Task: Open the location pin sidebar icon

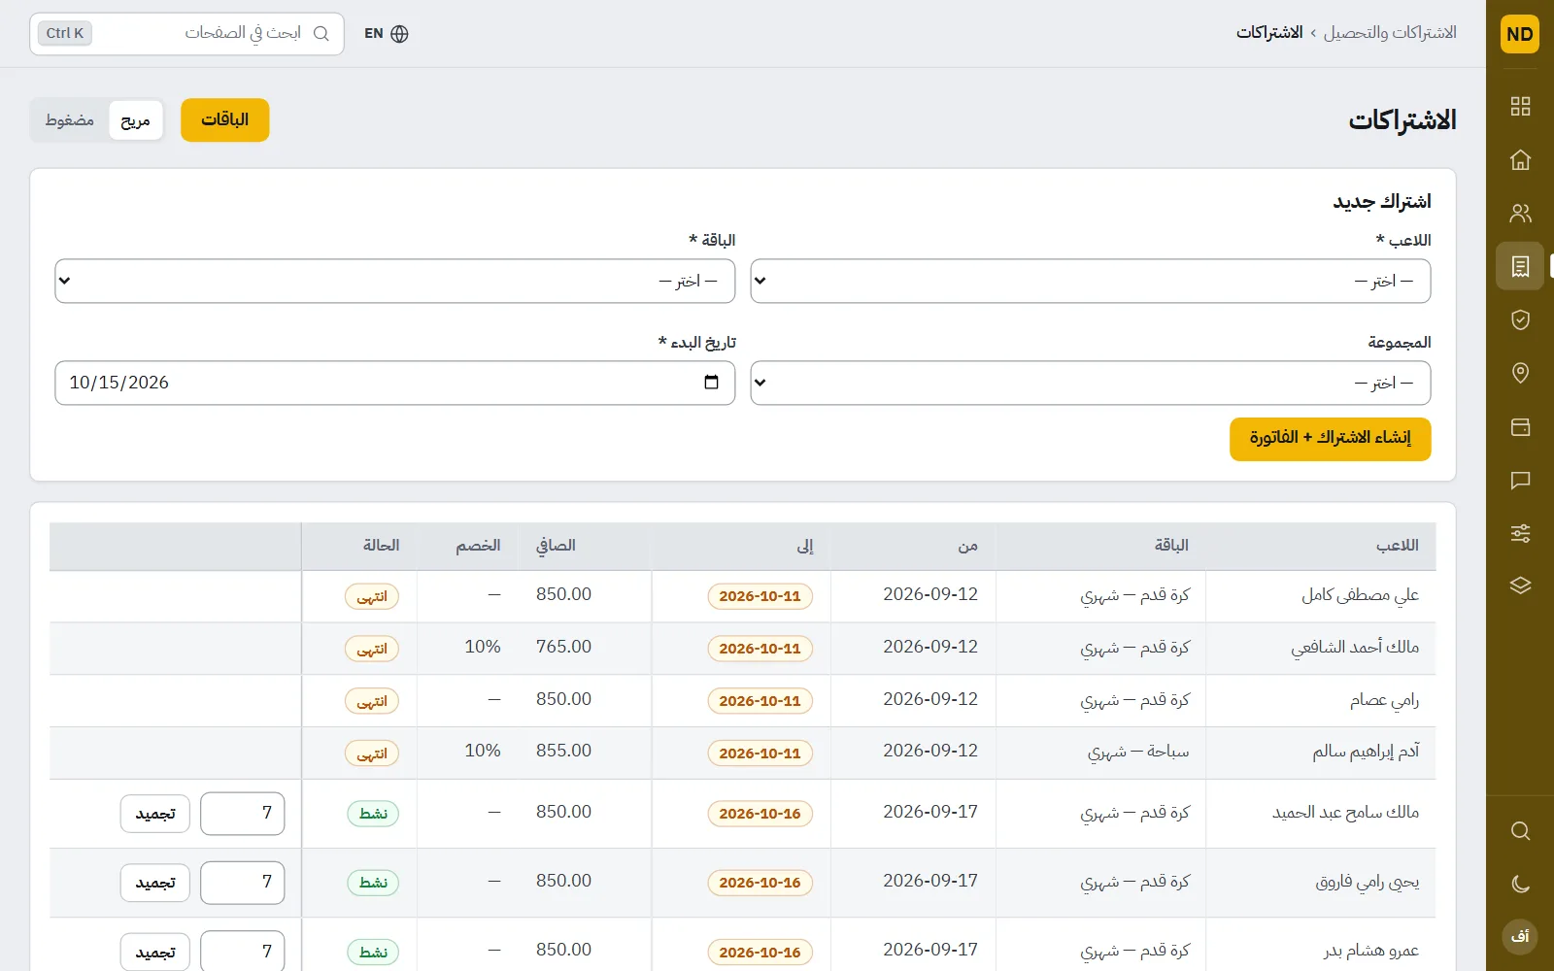Action: pos(1520,373)
